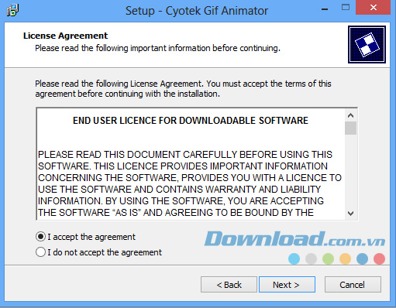This screenshot has height=308, width=396.
Task: Click the empty scrollbar track below the thumb
Action: 350,171
